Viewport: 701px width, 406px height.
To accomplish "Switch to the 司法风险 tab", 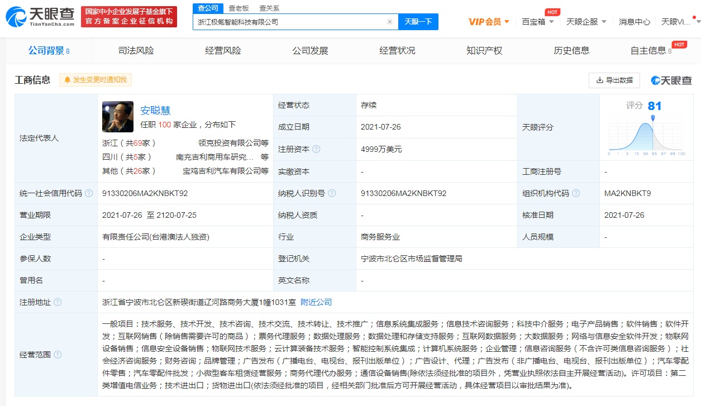I will 136,51.
